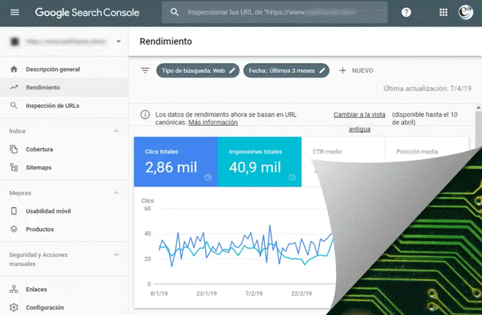482x315 pixels.
Task: Click the Configuración gear icon
Action: [14, 308]
